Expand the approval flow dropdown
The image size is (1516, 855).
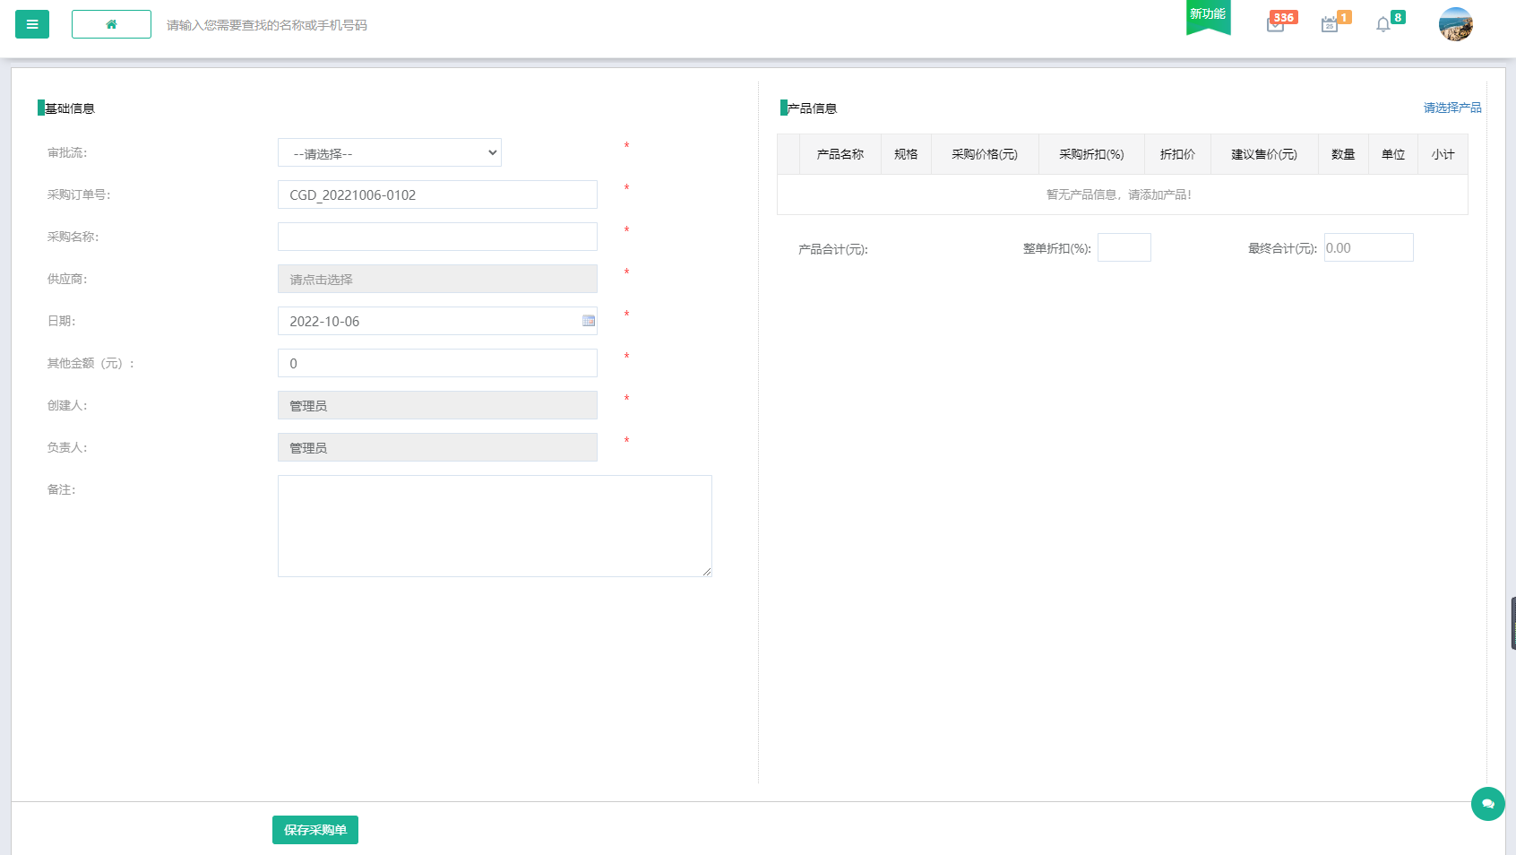click(x=389, y=153)
